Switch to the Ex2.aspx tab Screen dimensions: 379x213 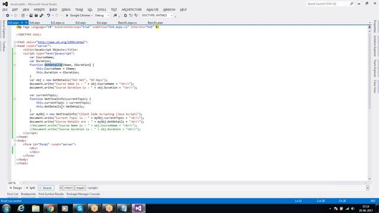click(102, 22)
